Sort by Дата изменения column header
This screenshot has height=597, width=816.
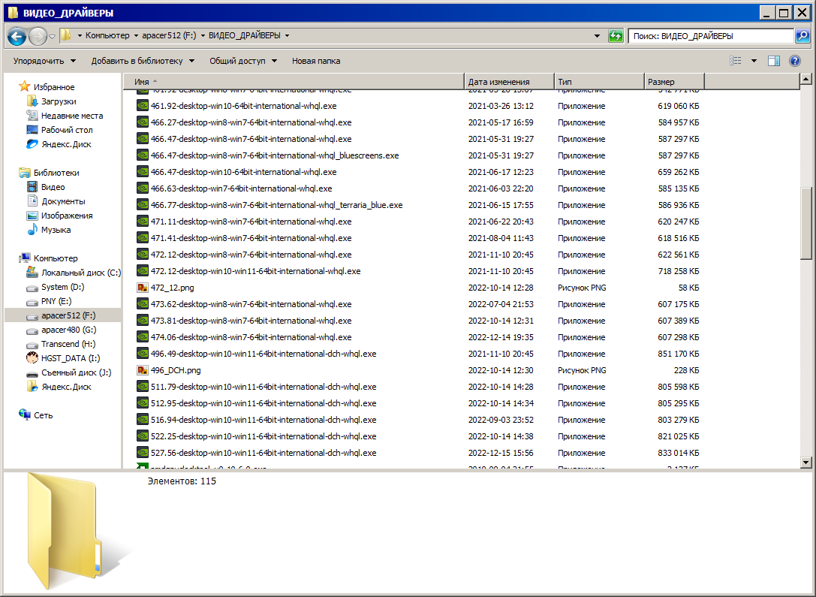point(508,82)
